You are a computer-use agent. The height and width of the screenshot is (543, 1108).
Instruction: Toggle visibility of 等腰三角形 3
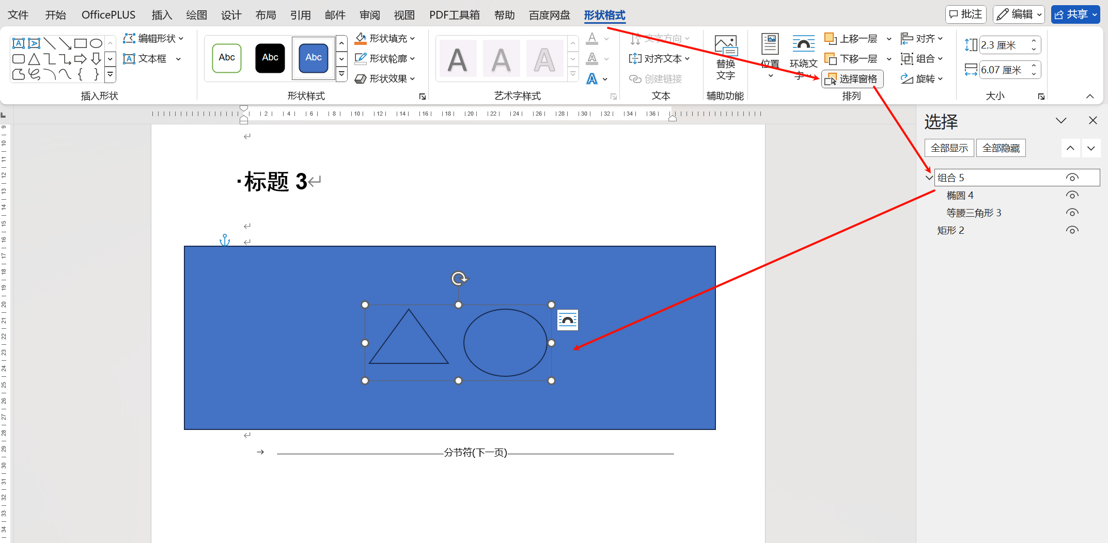point(1072,213)
